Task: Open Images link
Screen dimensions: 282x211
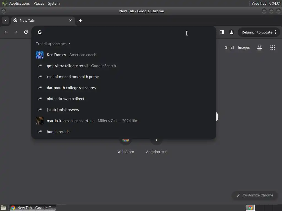Action: tap(244, 48)
